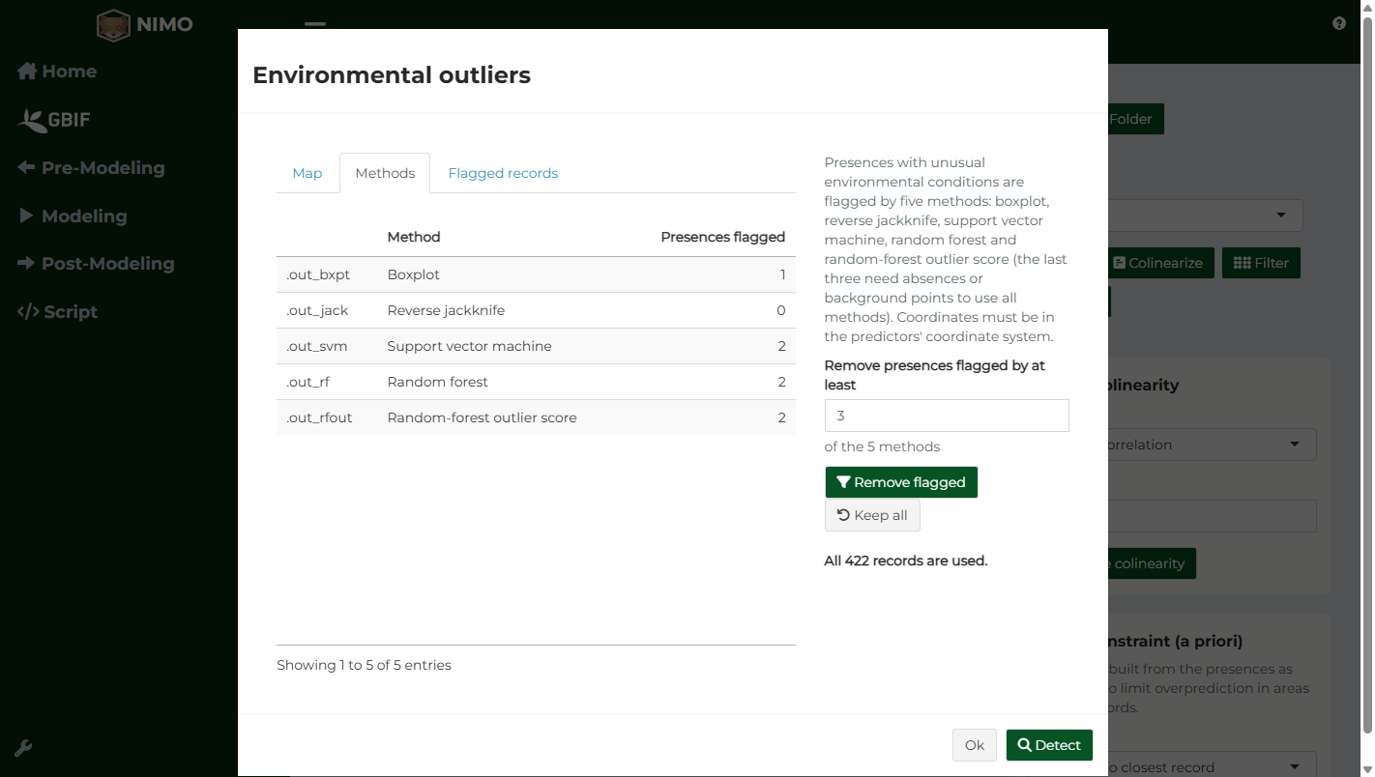Screen dimensions: 1375x777
Task: Confirm with the Ok button
Action: pyautogui.click(x=975, y=745)
